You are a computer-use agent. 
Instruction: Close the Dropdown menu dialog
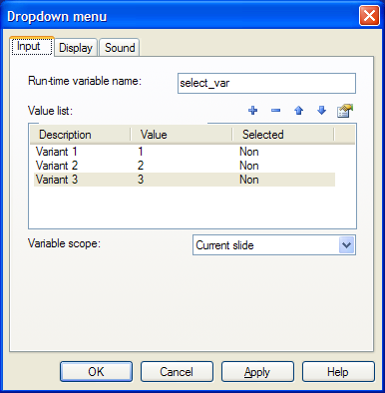pos(369,16)
